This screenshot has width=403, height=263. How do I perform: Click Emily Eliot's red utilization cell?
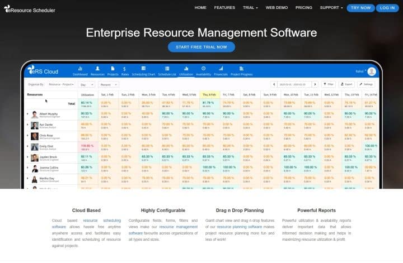[x=88, y=147]
